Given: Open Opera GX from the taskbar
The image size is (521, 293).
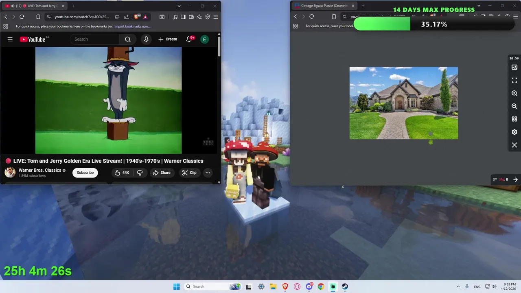Looking at the screenshot, I should pos(297,286).
